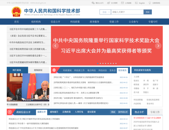This screenshot has height=130, width=169.
Task: Open the official Weibo 官方微博 icon
Action: tap(108, 3)
